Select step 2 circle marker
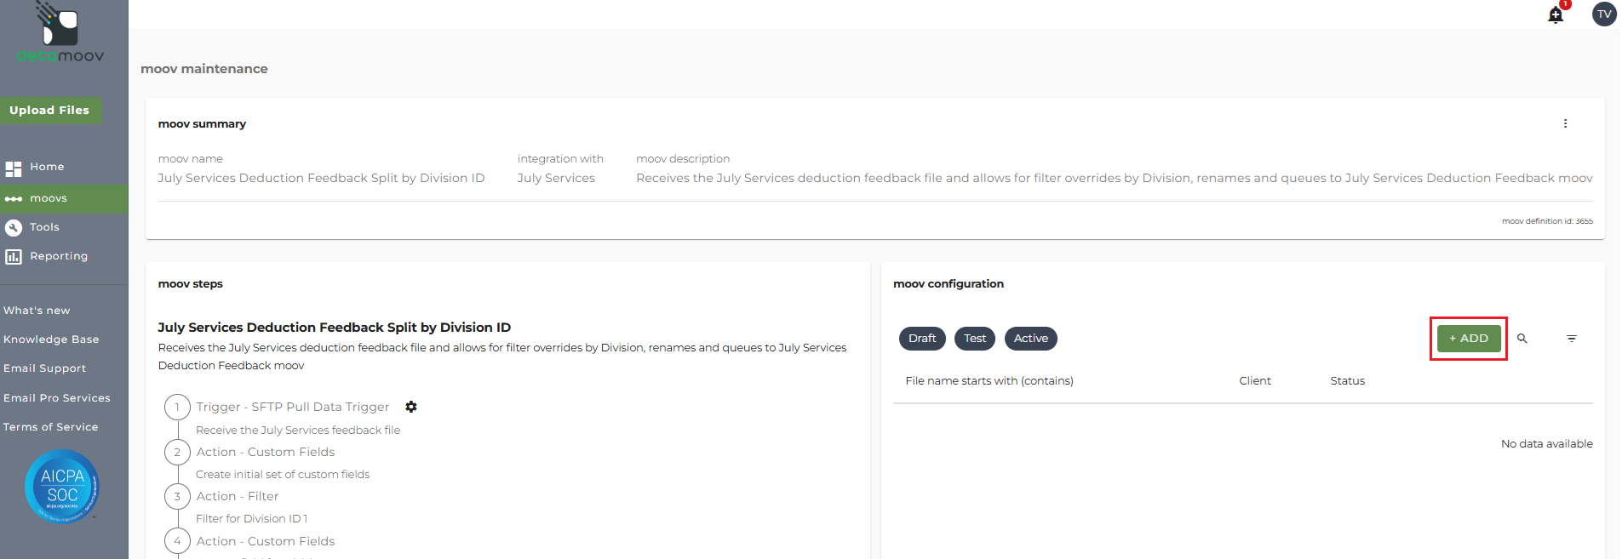Screen dimensions: 1622x559 point(177,452)
